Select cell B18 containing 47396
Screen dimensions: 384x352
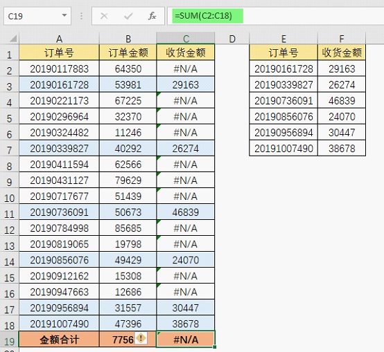point(128,324)
